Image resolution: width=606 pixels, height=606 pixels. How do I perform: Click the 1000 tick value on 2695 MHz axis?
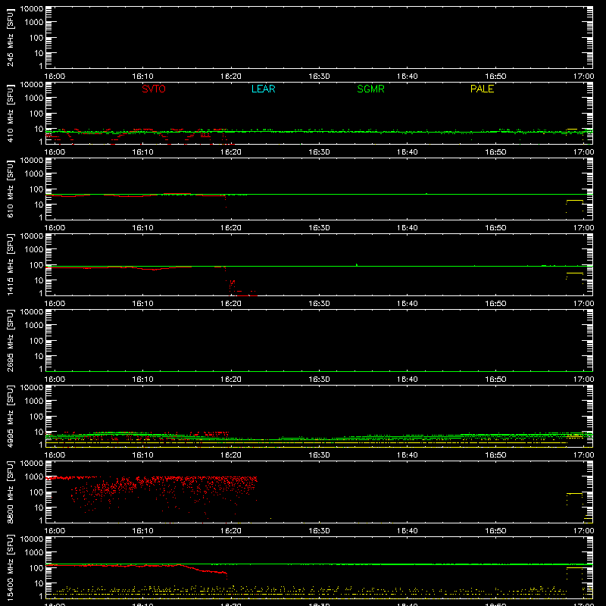pos(34,326)
